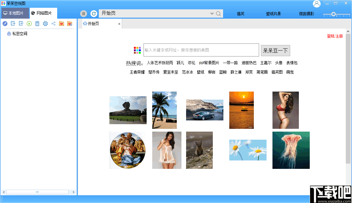Click the trash delete icon
The height and width of the screenshot is (203, 352).
37,24
